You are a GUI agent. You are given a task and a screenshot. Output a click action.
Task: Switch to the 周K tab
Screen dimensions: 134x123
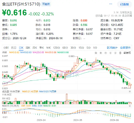[28, 48]
